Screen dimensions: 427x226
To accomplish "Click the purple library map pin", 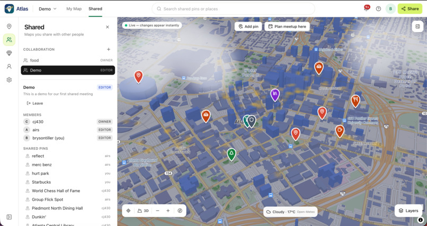I will [275, 95].
